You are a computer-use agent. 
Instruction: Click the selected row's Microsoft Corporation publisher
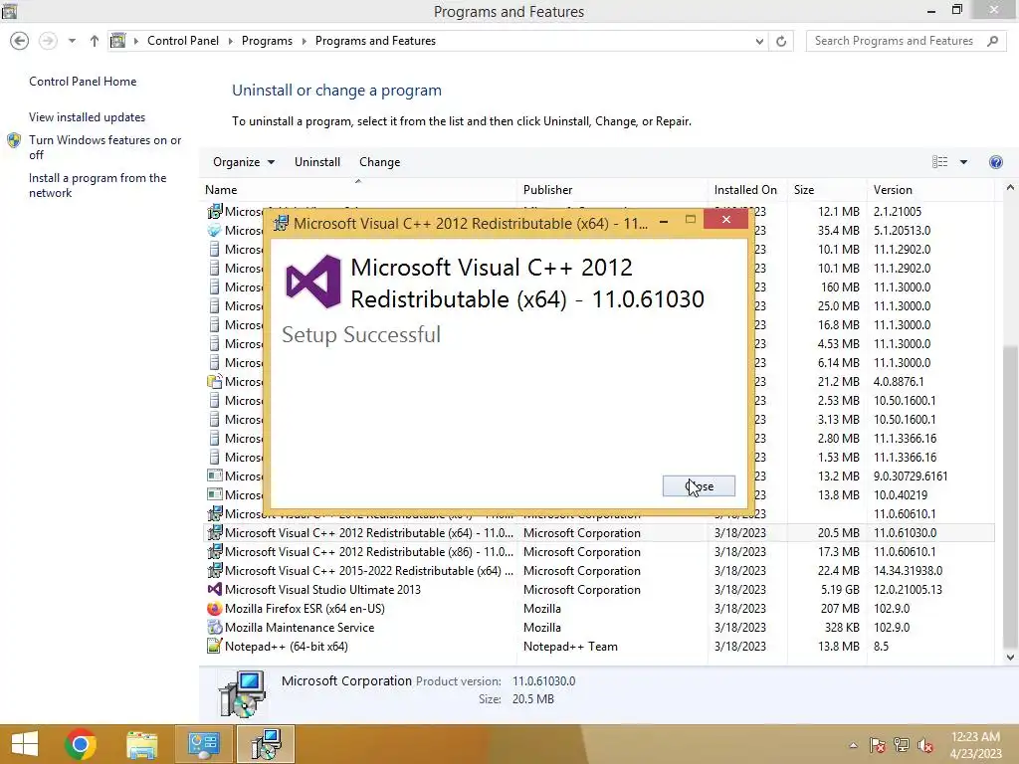coord(582,533)
